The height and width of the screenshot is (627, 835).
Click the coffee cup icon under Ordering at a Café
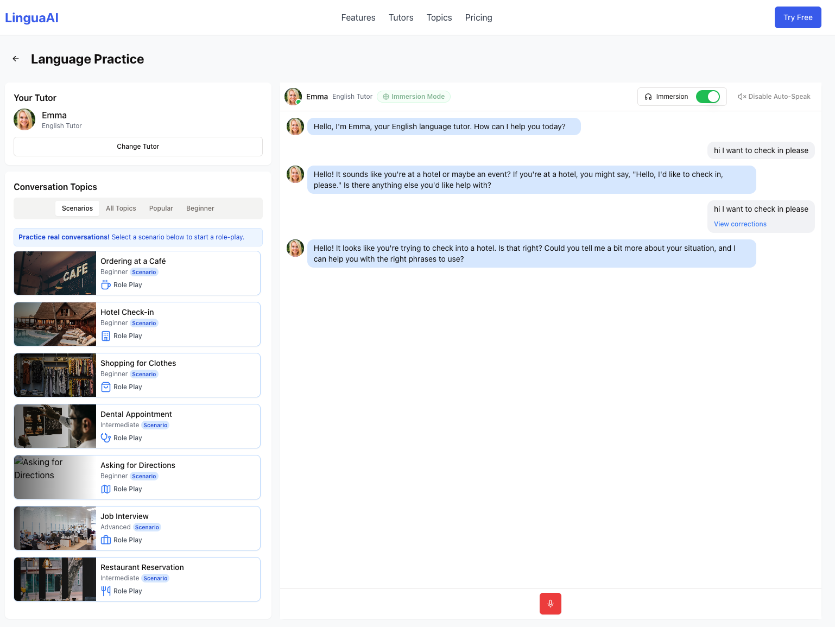[106, 285]
